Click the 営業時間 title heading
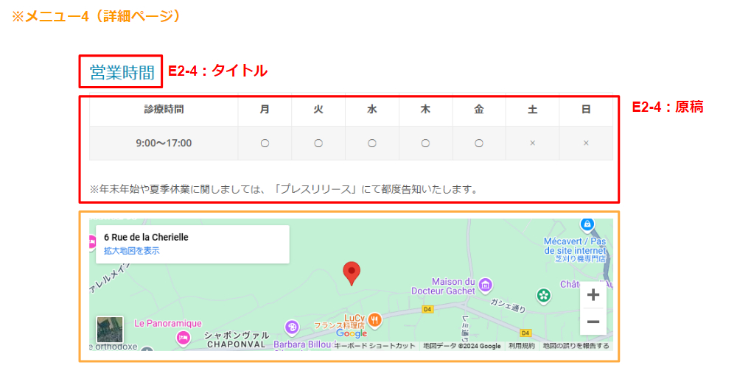This screenshot has width=737, height=390. coord(122,72)
